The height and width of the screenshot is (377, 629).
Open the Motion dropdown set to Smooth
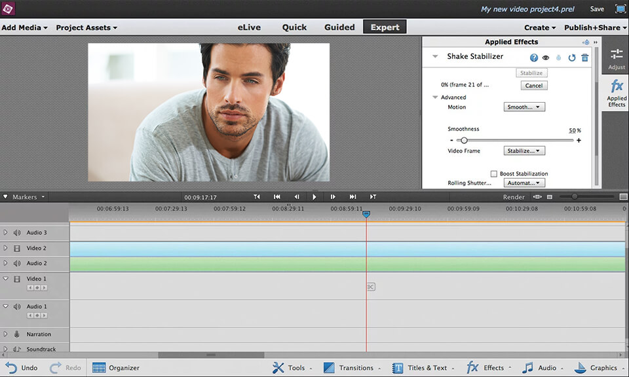coord(523,107)
